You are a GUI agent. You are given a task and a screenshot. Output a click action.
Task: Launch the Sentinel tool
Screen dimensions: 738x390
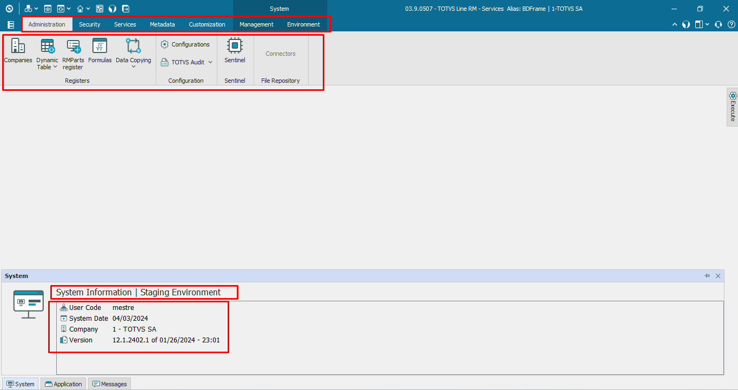pyautogui.click(x=235, y=51)
